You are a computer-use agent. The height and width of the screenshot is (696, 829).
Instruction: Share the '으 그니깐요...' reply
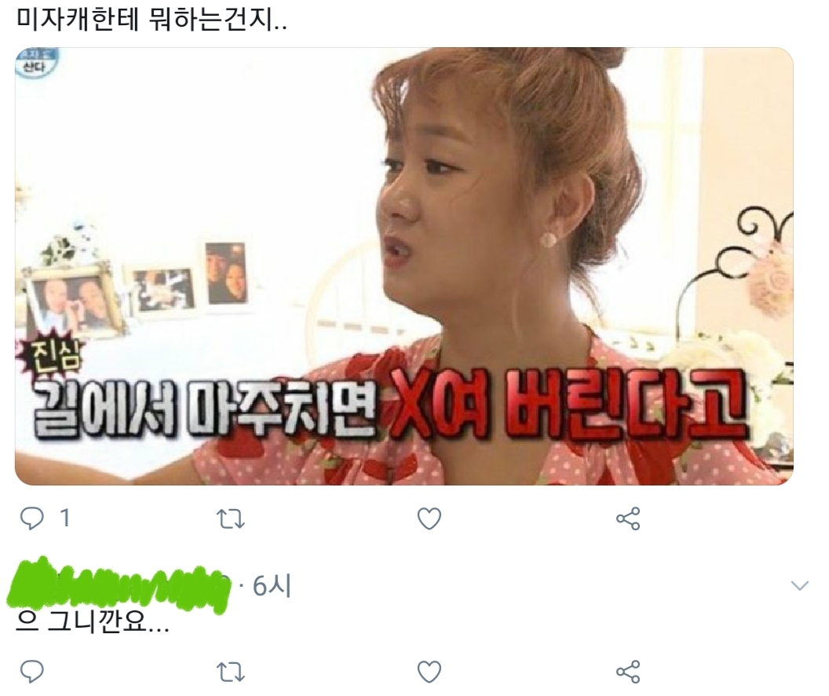click(628, 672)
